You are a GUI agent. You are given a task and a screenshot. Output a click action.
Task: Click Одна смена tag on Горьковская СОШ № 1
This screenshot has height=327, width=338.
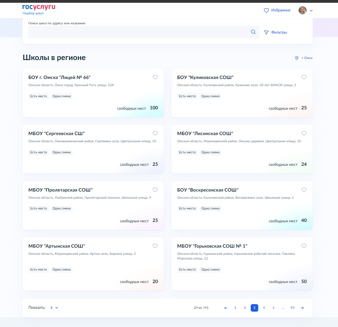210,269
